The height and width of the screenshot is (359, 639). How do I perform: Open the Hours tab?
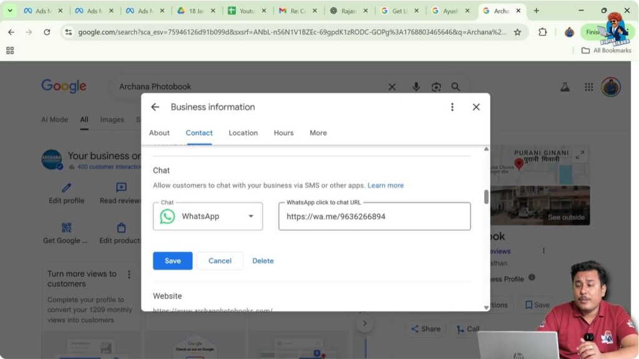tap(283, 133)
